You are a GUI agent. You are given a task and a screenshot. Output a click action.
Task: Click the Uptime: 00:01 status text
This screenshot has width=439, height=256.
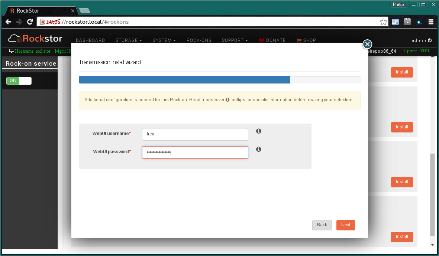pyautogui.click(x=416, y=51)
